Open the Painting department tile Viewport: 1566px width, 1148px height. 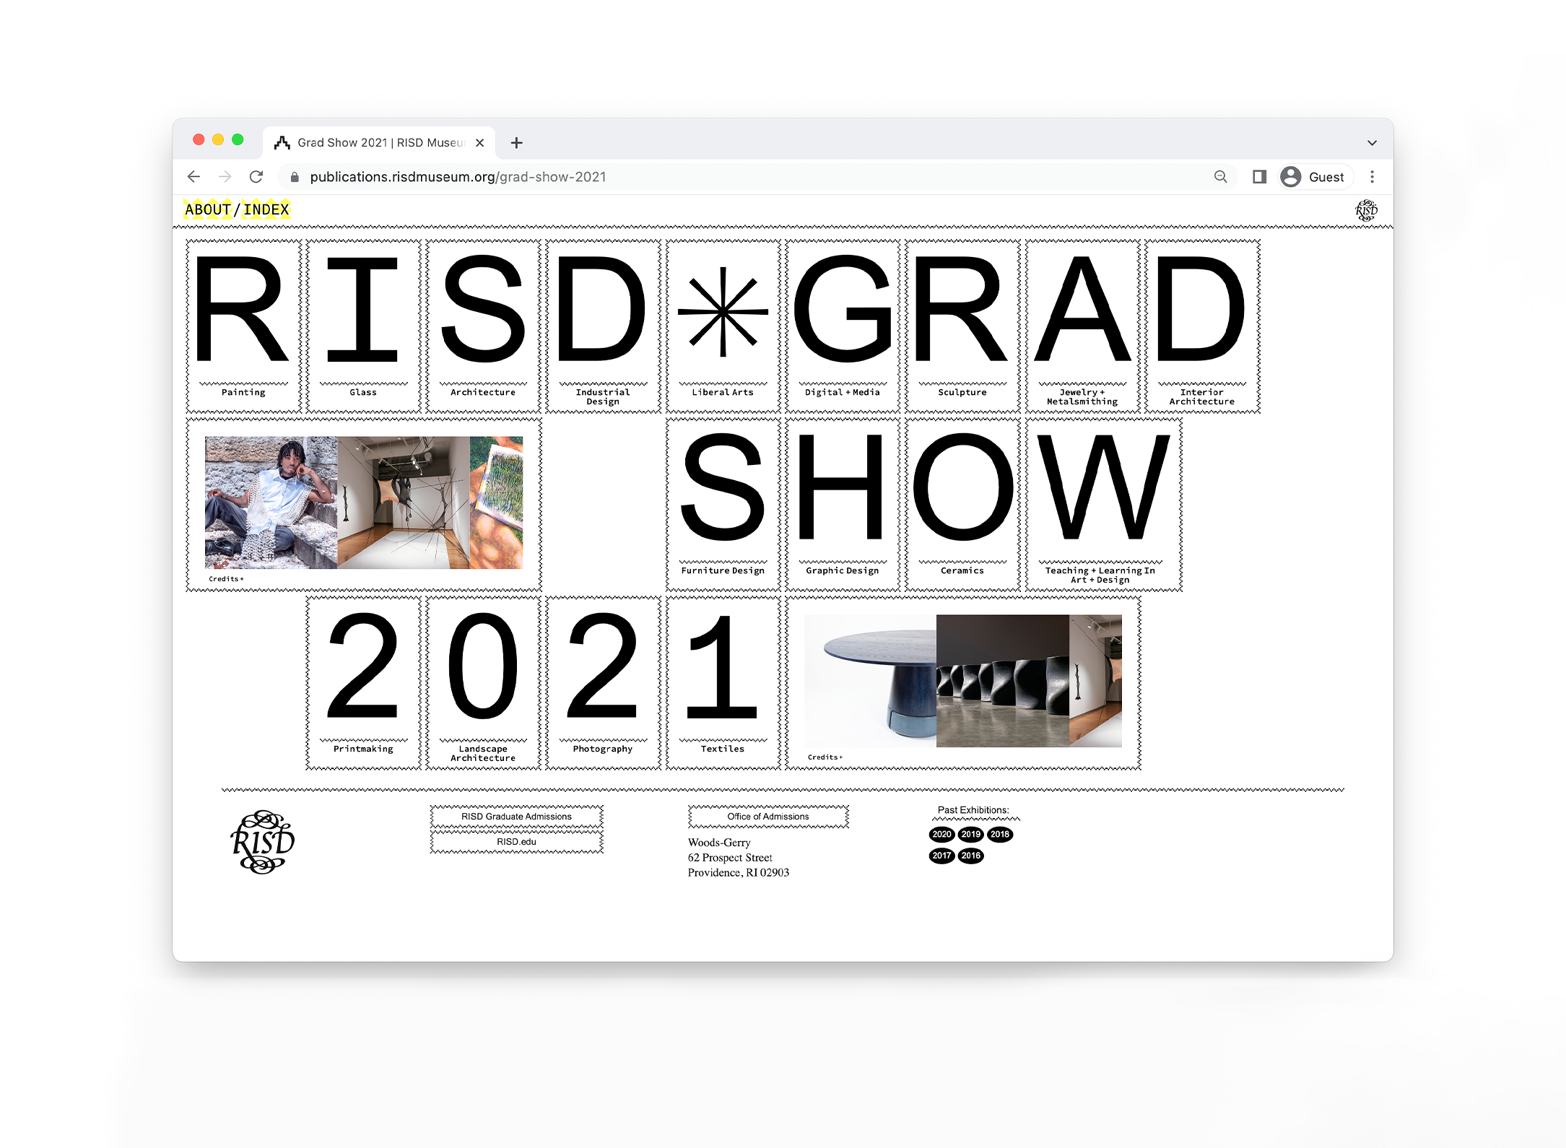tap(243, 326)
